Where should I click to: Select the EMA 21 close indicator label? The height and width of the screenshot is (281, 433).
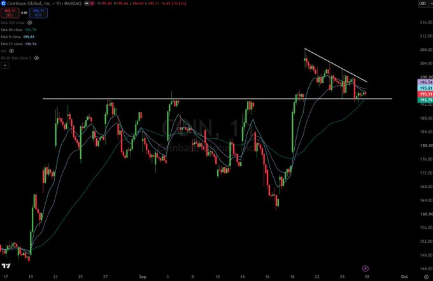pyautogui.click(x=11, y=44)
